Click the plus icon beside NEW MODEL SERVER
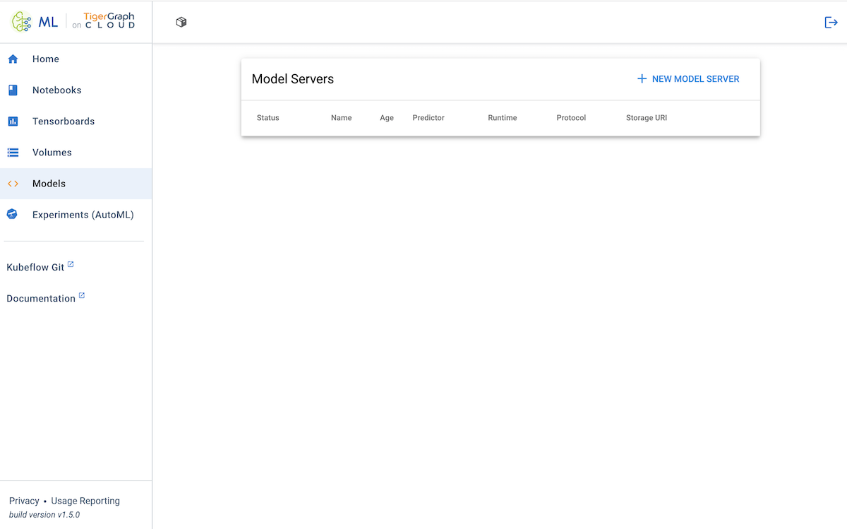 coord(641,78)
